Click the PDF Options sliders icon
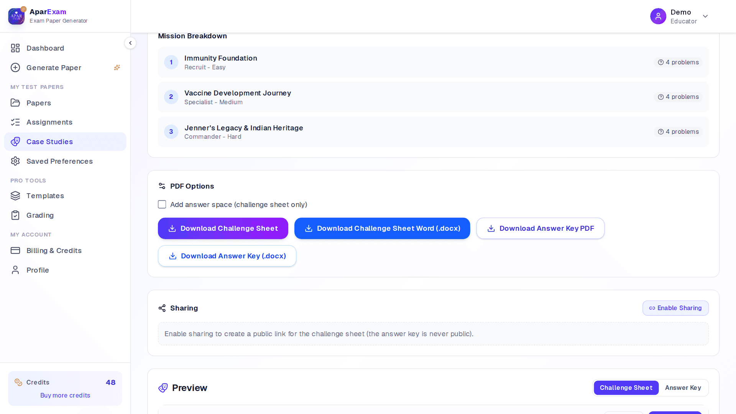 [162, 186]
